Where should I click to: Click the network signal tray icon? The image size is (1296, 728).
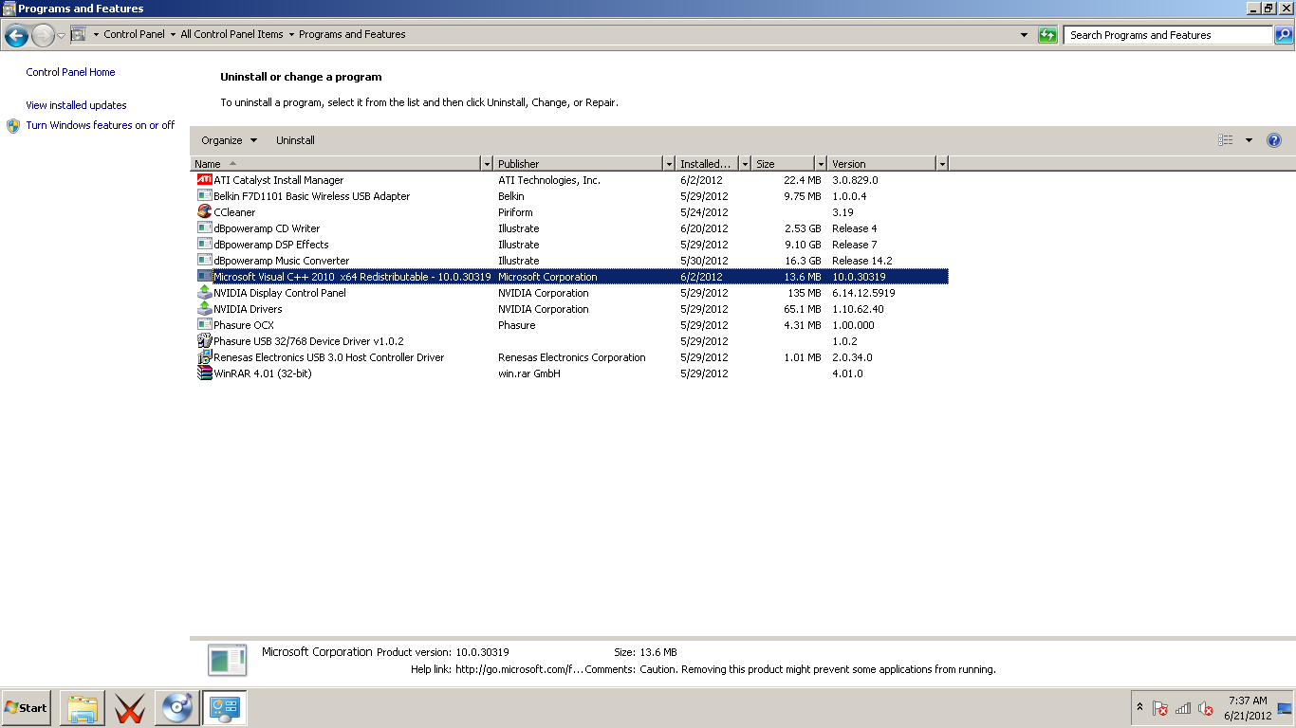(1183, 708)
